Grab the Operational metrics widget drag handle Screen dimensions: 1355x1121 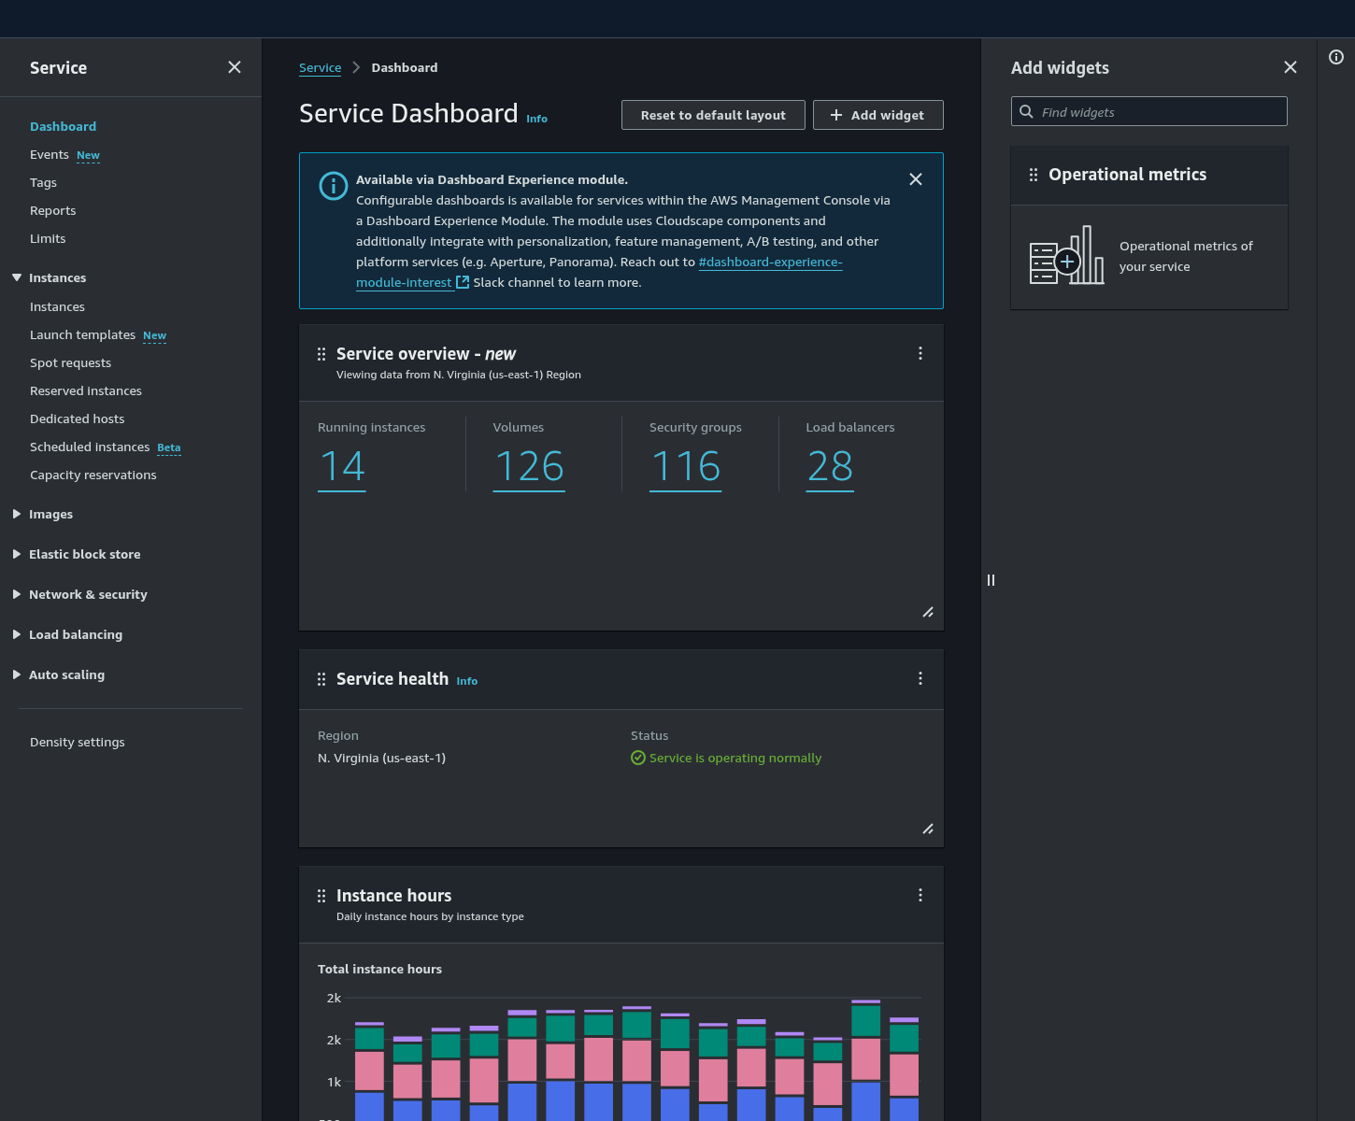pyautogui.click(x=1034, y=175)
